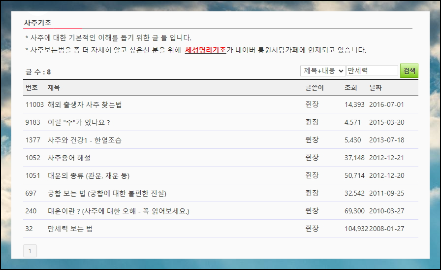Click view count 32,542
Screen dimensions: 441x270
point(355,194)
